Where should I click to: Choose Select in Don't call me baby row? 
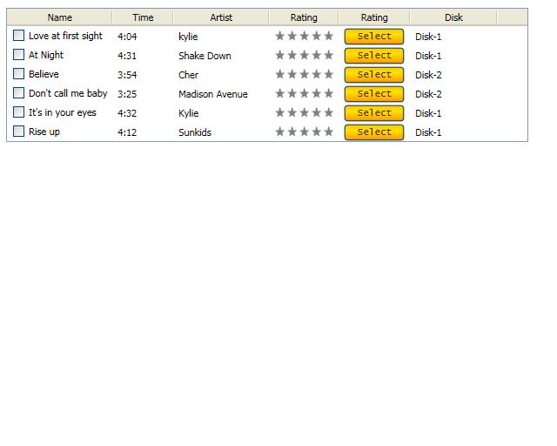374,94
